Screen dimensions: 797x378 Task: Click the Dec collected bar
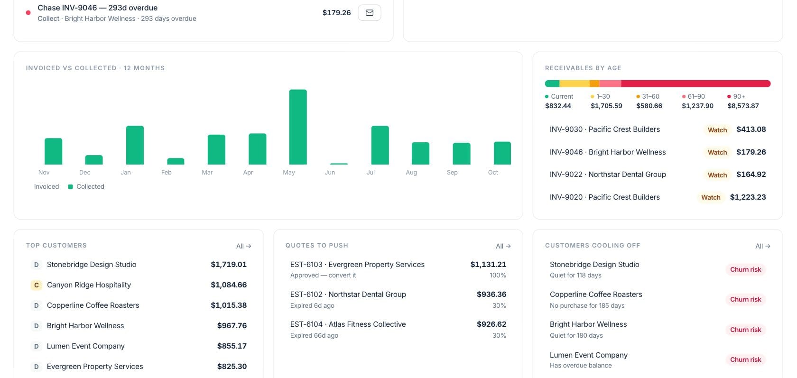(94, 160)
